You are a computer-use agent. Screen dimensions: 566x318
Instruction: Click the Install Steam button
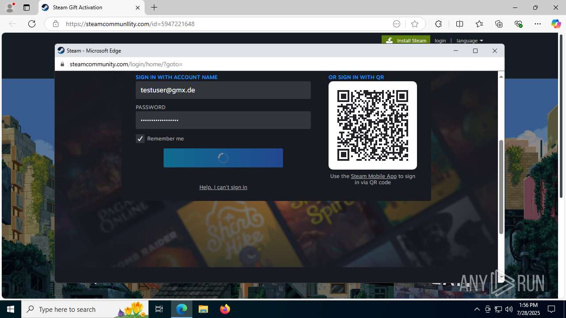pos(406,40)
